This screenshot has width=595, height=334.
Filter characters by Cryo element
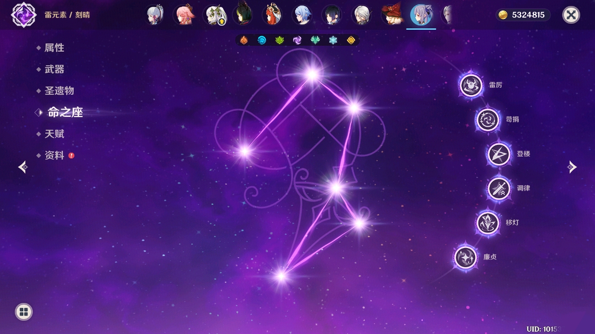[333, 40]
